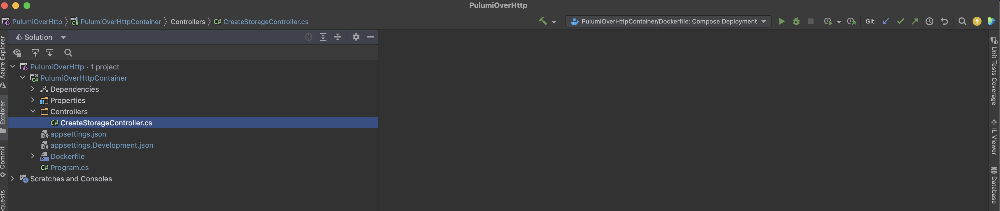This screenshot has height=211, width=1000.
Task: Click the green Debug bug icon
Action: (x=796, y=21)
